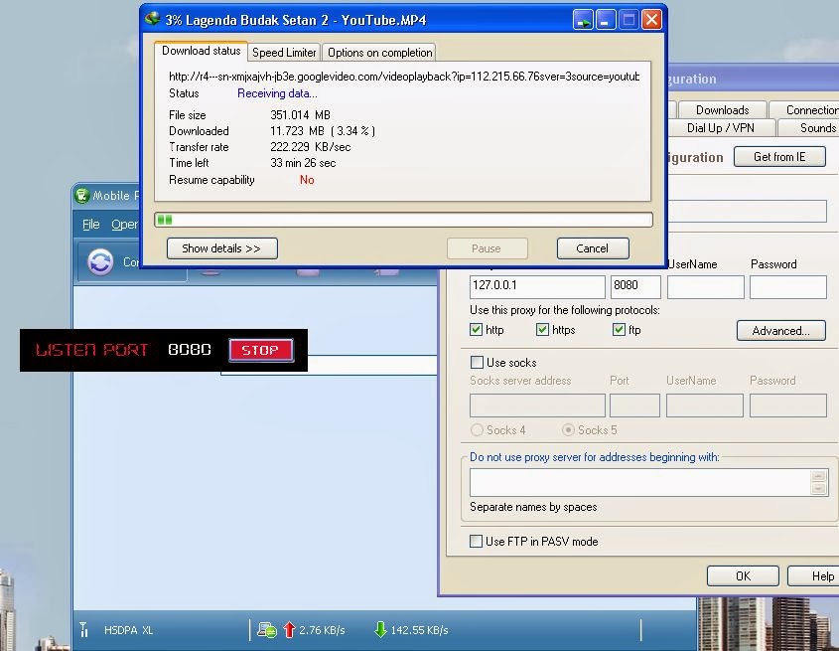
Task: Click download speed 142.55 KB/s text
Action: coord(419,630)
